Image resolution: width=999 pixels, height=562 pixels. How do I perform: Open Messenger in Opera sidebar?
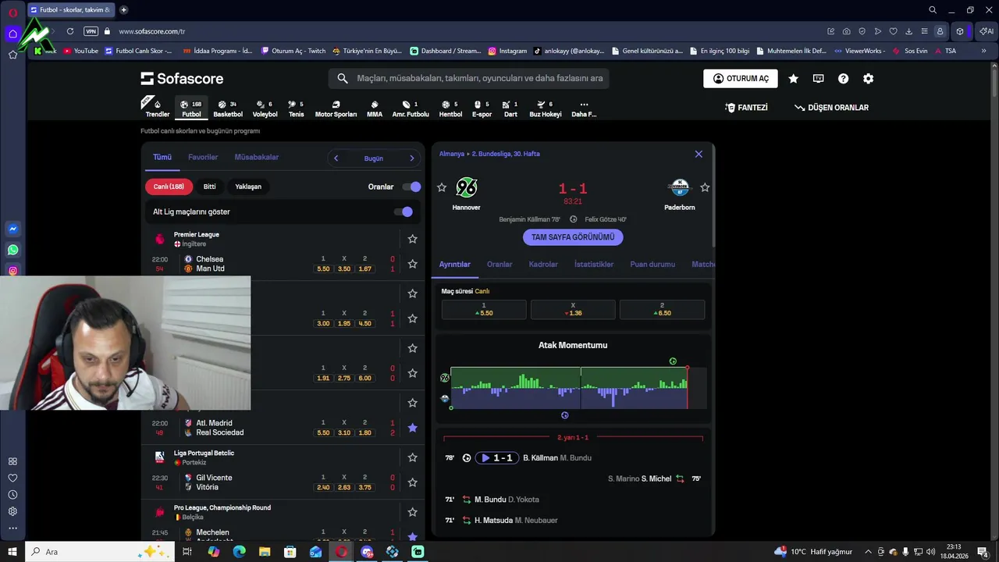pos(12,229)
